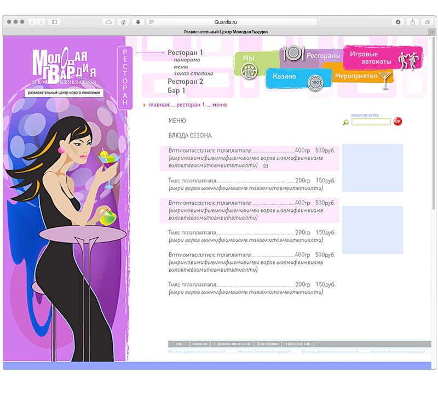
Task: Add a new tab with plus button
Action: (433, 32)
